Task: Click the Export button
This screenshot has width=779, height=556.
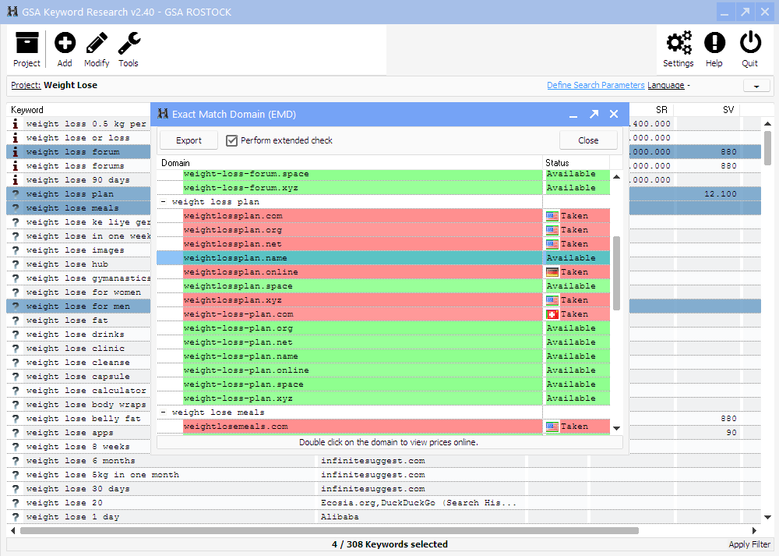Action: (189, 140)
